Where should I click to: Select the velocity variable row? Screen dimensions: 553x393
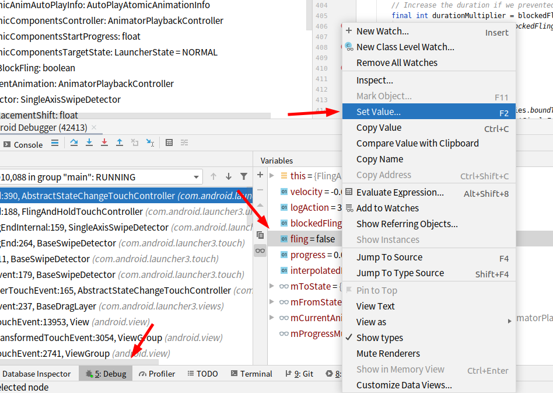pyautogui.click(x=305, y=192)
